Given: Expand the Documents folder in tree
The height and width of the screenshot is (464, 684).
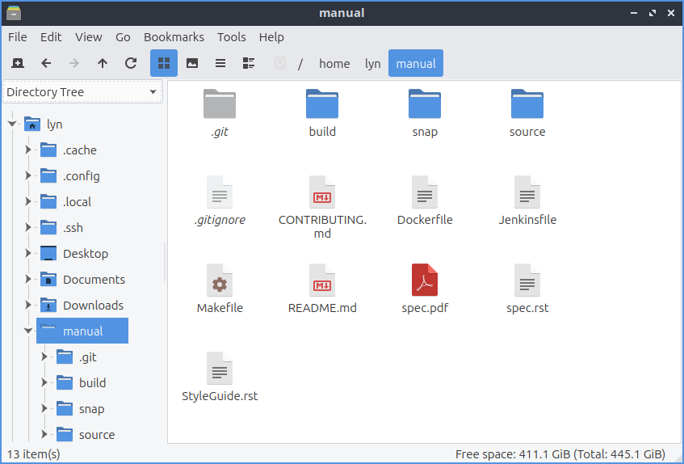Looking at the screenshot, I should 29,280.
